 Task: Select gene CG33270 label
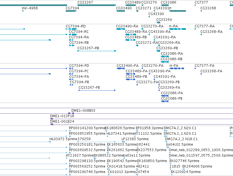click(x=149, y=2)
